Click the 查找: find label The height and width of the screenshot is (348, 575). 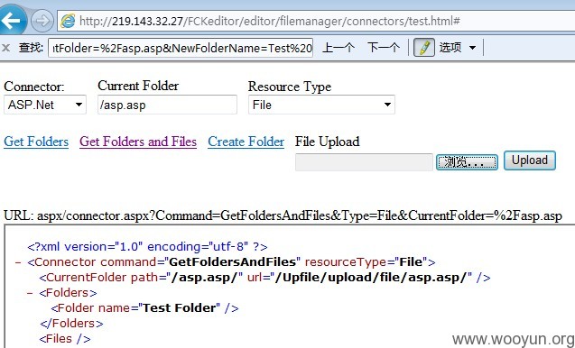click(32, 48)
